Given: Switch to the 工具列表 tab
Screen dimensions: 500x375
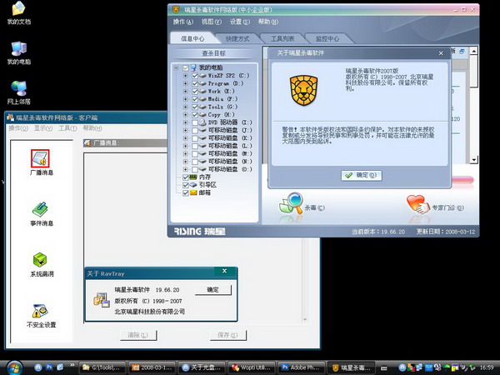Looking at the screenshot, I should click(x=282, y=39).
